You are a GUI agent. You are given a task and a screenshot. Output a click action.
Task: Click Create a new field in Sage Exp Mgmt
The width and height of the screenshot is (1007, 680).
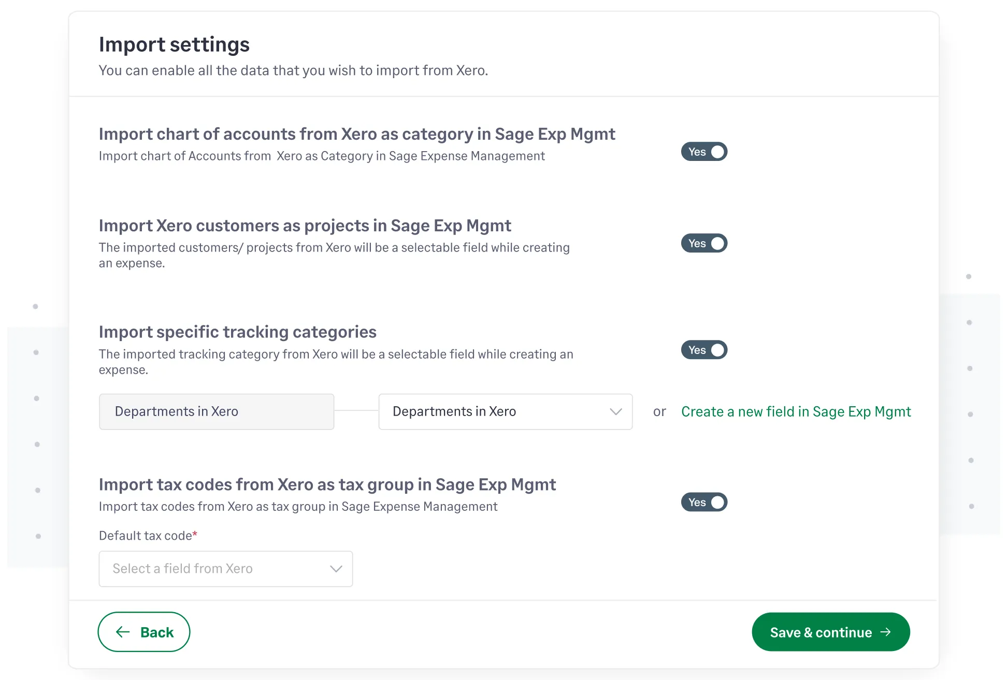tap(796, 411)
